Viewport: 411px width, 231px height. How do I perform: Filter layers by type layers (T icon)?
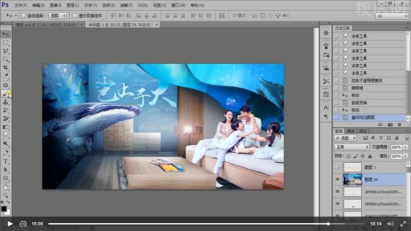coord(381,138)
